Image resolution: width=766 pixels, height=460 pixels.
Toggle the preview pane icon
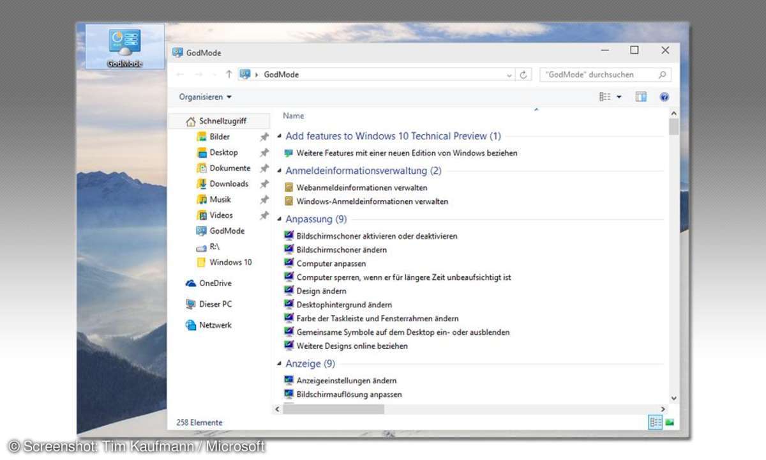pyautogui.click(x=641, y=97)
